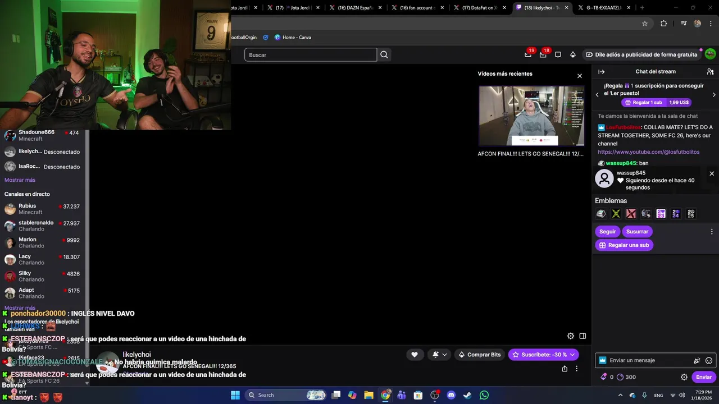The image size is (719, 404).
Task: Click the 2024 emblem badge
Action: (676, 214)
